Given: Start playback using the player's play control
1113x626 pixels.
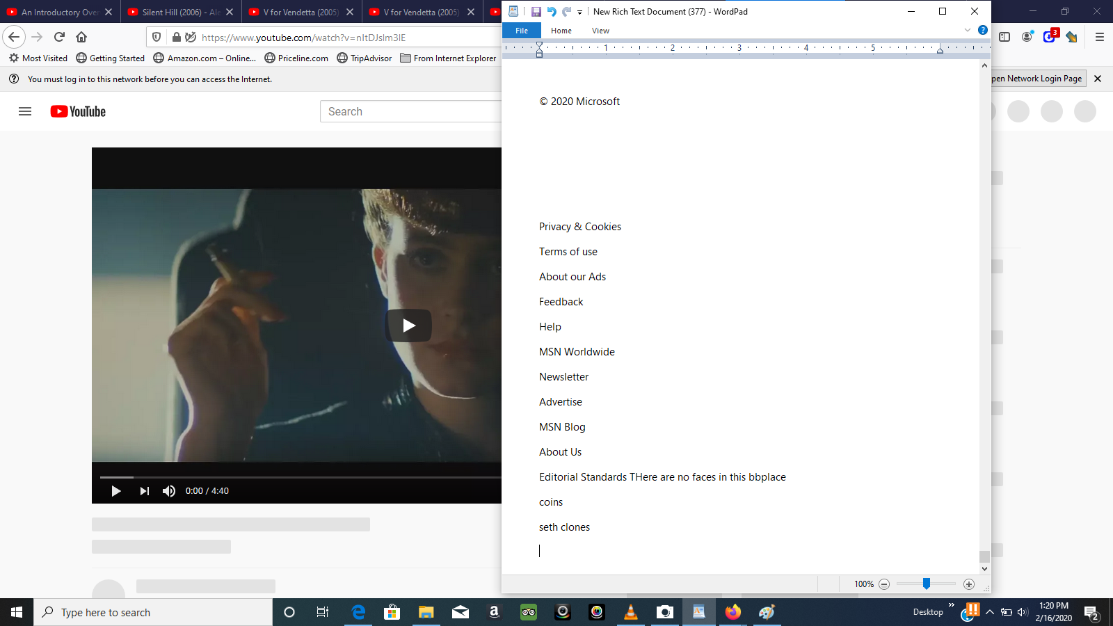Looking at the screenshot, I should point(116,491).
